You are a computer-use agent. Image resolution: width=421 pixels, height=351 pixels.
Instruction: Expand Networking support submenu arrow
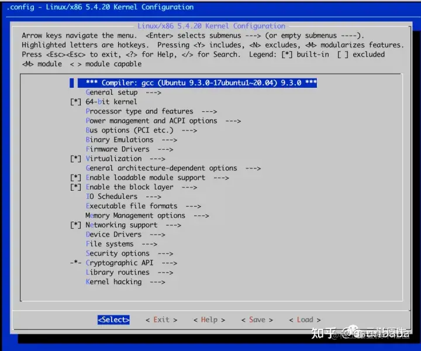point(174,225)
